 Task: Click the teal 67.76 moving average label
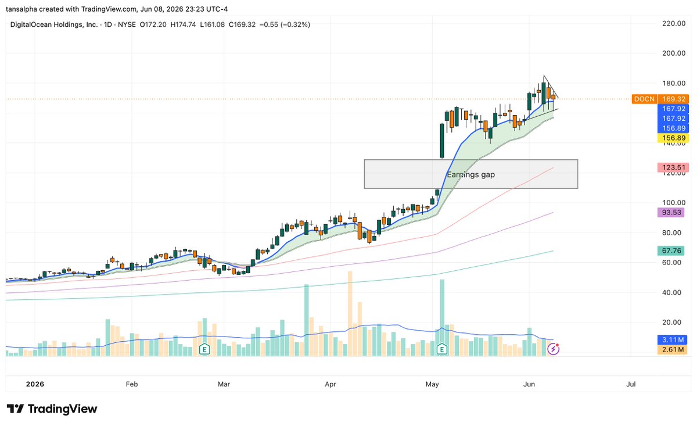(x=672, y=251)
